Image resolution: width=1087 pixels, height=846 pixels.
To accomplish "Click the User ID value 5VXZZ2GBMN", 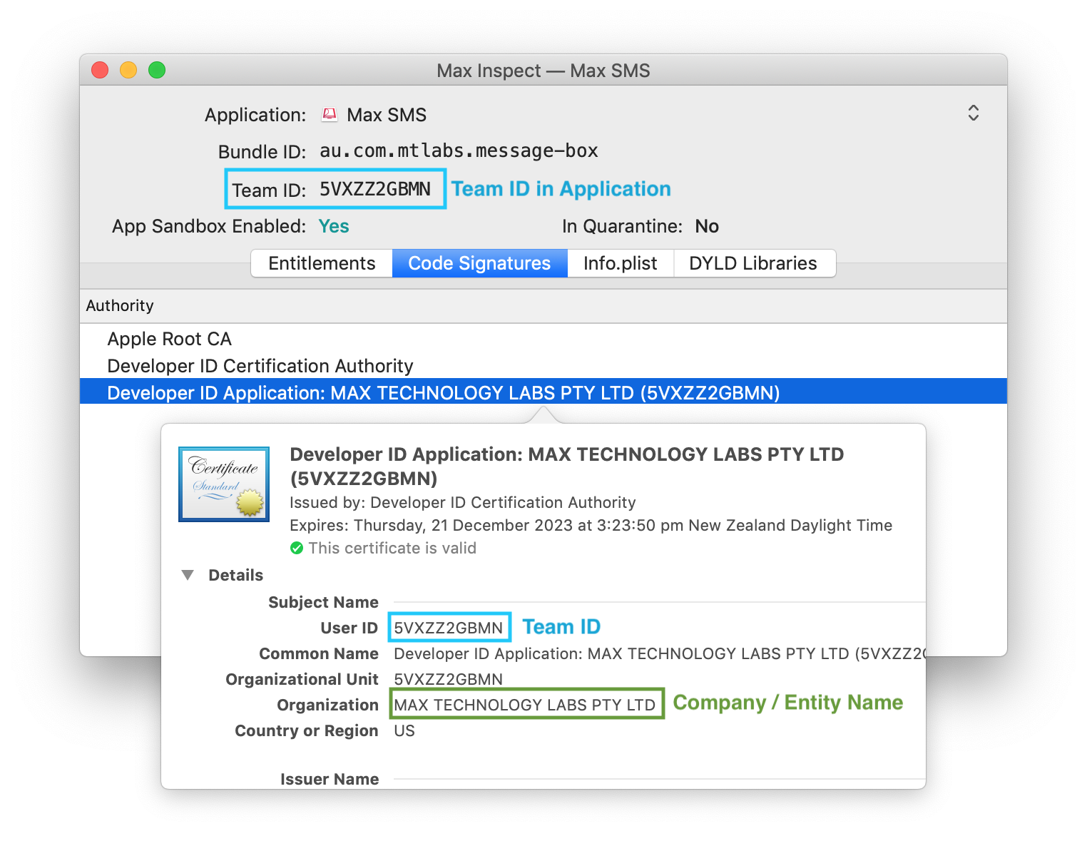I will pos(448,628).
